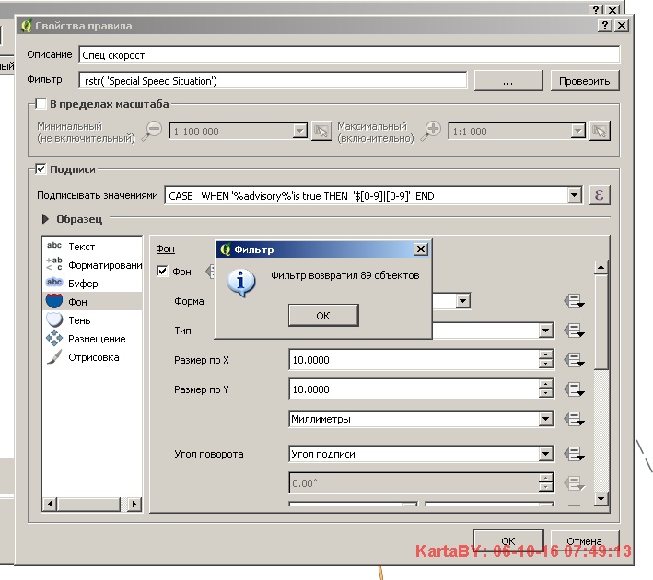Open the expression editor epsilon button
Viewport: 653px width, 580px height.
pos(600,195)
